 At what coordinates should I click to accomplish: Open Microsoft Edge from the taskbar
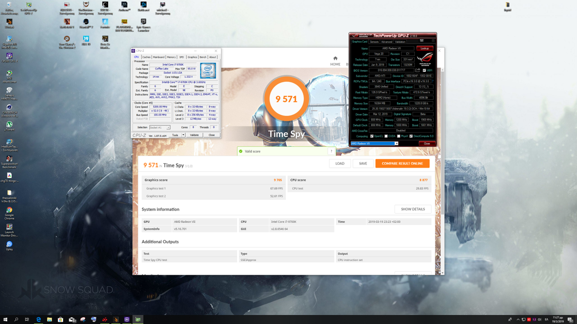[38, 319]
